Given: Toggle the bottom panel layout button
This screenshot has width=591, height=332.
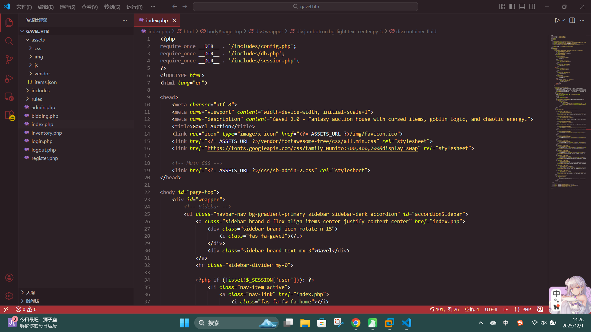Looking at the screenshot, I should pyautogui.click(x=522, y=6).
